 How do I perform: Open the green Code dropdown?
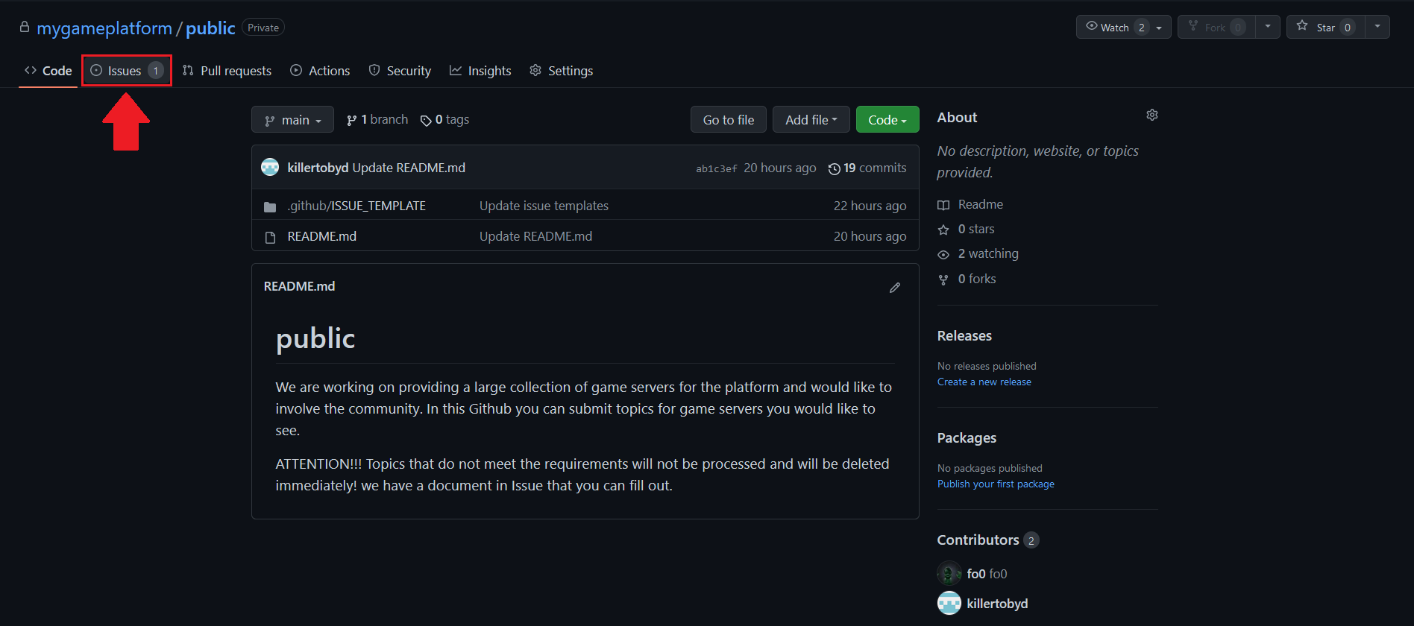[x=887, y=120]
